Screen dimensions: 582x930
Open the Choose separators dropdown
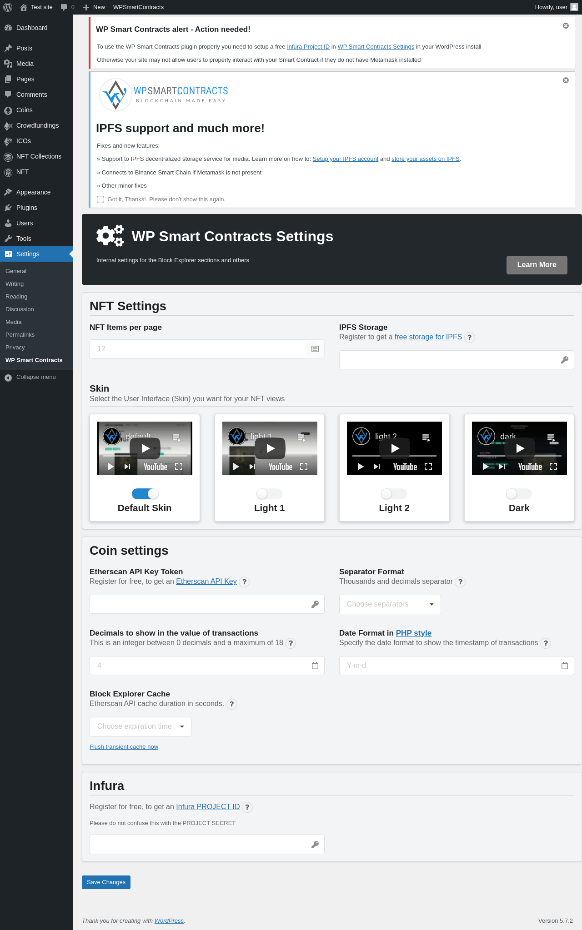pyautogui.click(x=390, y=604)
